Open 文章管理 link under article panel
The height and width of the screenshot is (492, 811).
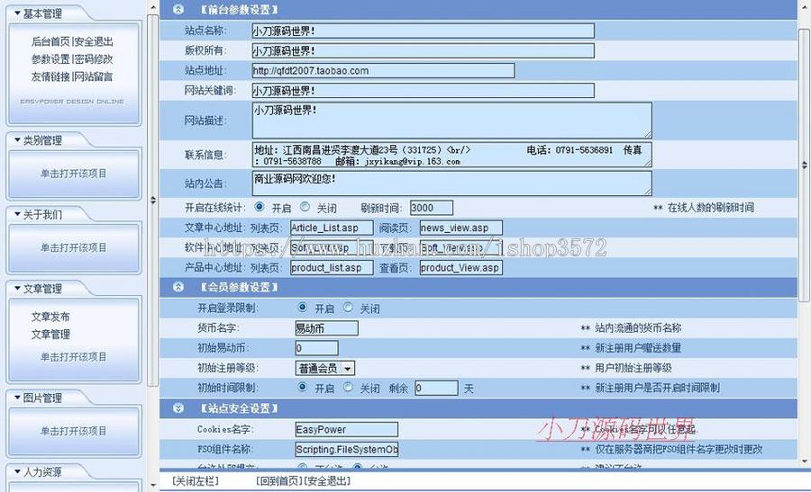click(50, 334)
